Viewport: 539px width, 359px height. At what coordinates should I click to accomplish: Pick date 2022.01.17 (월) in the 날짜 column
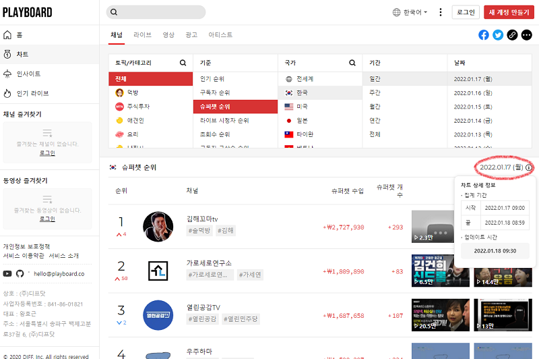pyautogui.click(x=490, y=79)
